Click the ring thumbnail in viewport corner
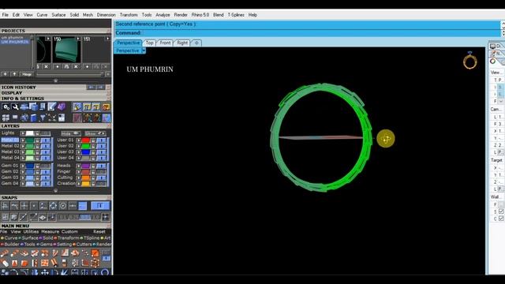 pyautogui.click(x=470, y=60)
